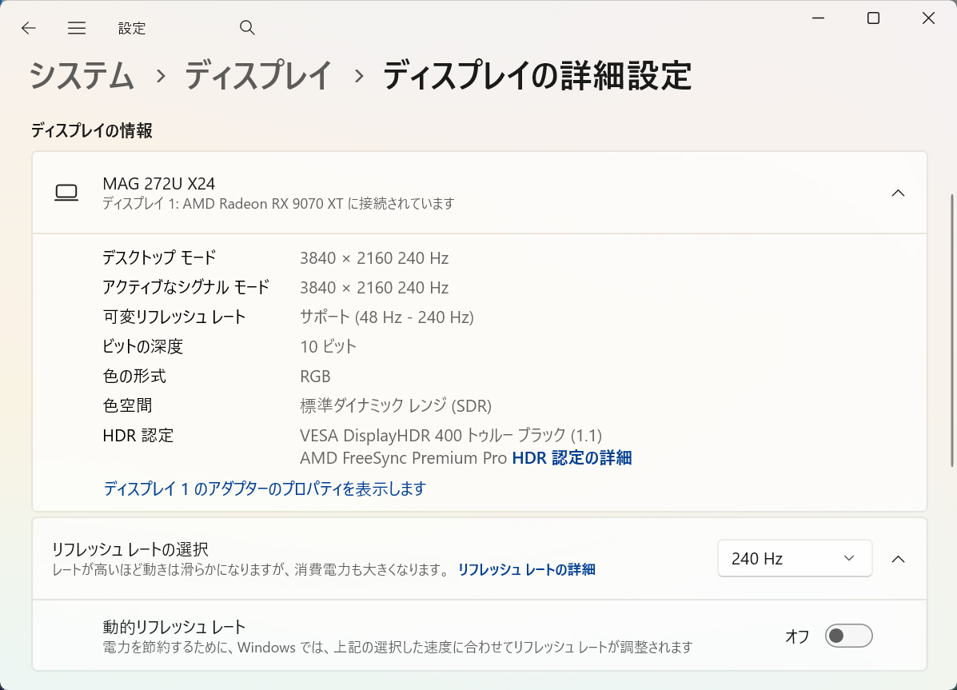Open the HDR 認定の詳細 link
The width and height of the screenshot is (957, 690).
572,457
